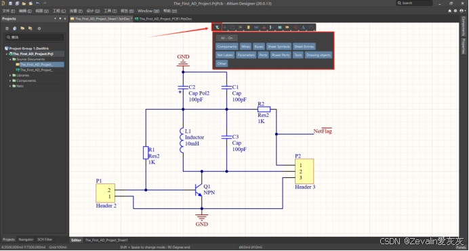The image size is (469, 251).
Task: Click the user account icon
Action: [x=462, y=11]
